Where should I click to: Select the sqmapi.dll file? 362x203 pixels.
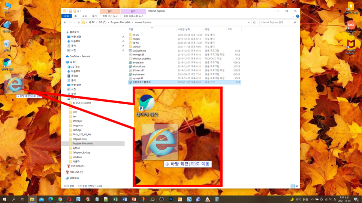pos(138,78)
